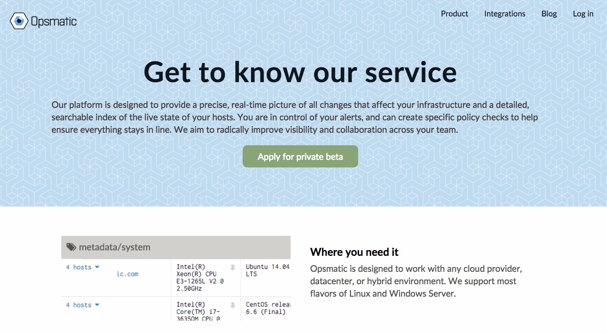Click the Opsmatic hexagon logo icon

(19, 21)
